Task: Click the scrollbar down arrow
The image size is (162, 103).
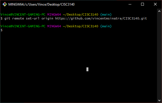Action: point(159,100)
